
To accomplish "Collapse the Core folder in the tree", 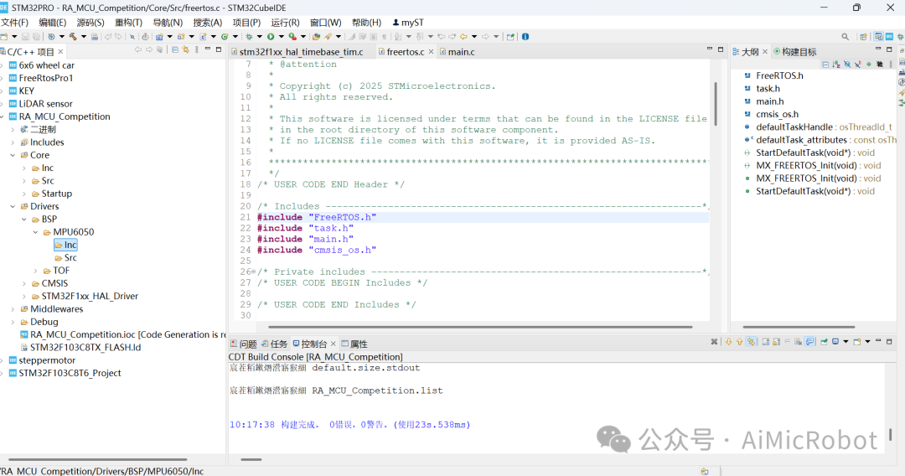I will pyautogui.click(x=13, y=155).
